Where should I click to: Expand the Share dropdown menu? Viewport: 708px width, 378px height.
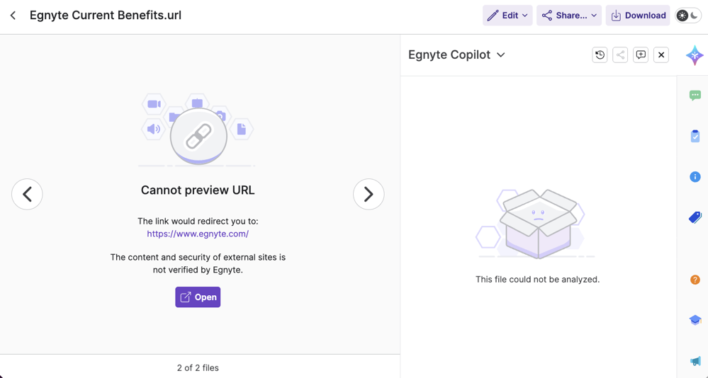pos(569,16)
